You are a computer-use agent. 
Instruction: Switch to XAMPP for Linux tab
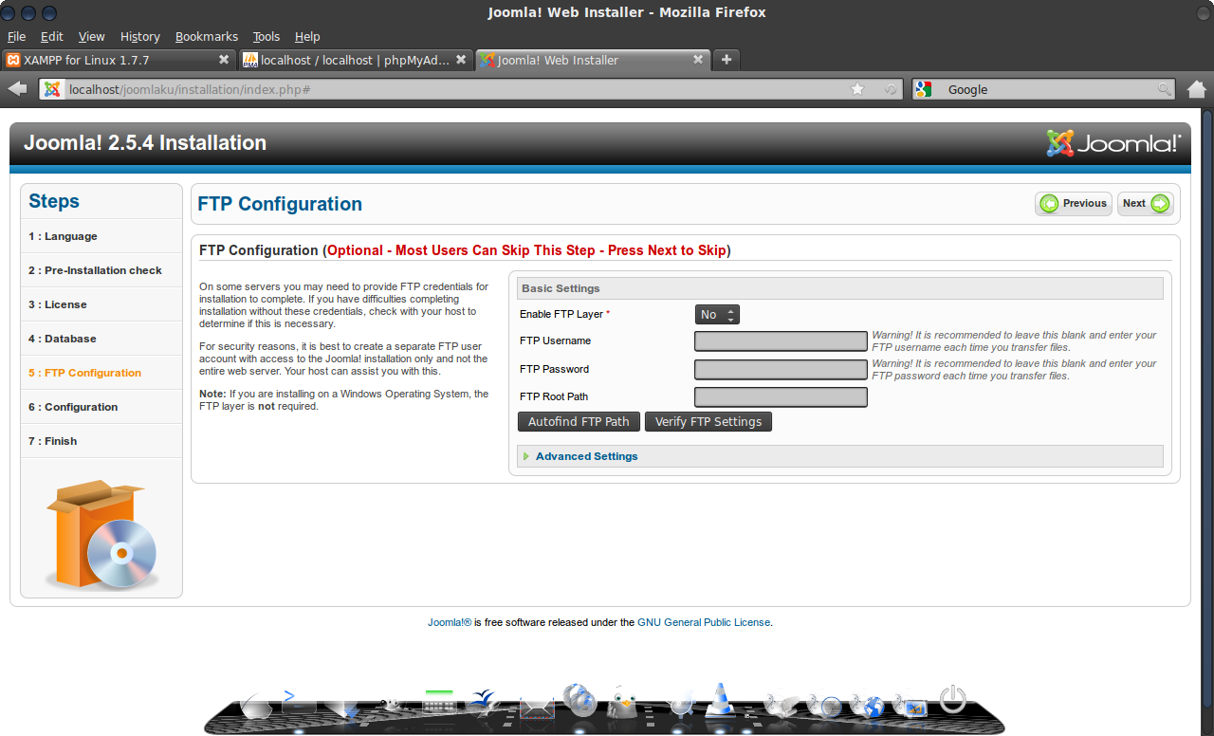[x=119, y=60]
